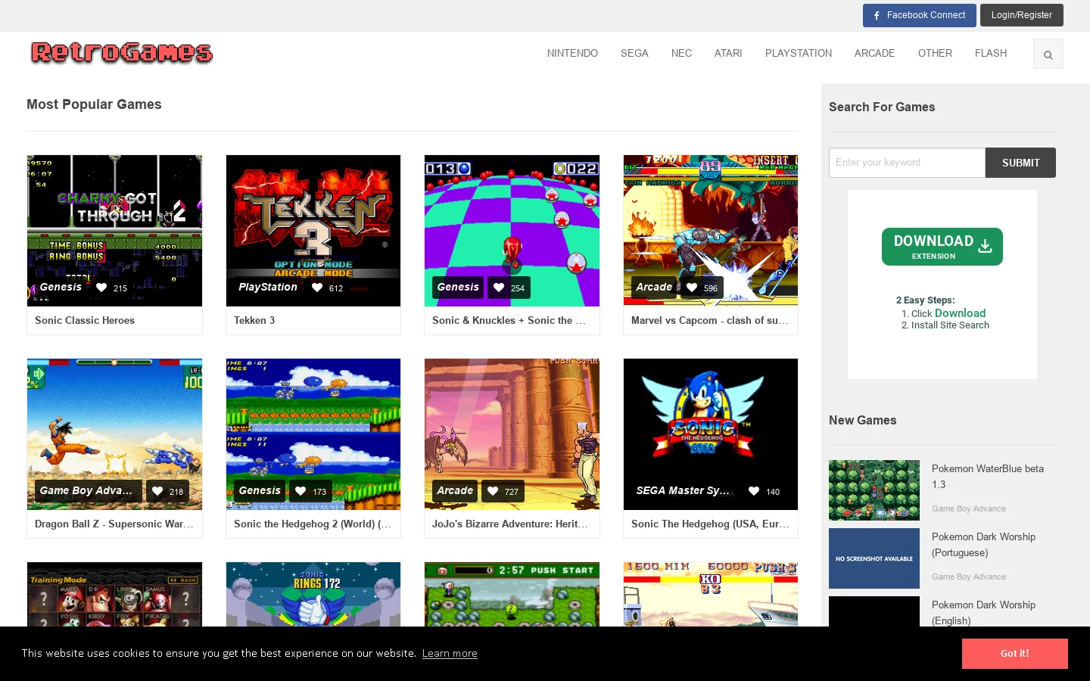This screenshot has height=681, width=1090.
Task: Open Pokemon Dark Worship (Portuguese) link
Action: point(983,545)
